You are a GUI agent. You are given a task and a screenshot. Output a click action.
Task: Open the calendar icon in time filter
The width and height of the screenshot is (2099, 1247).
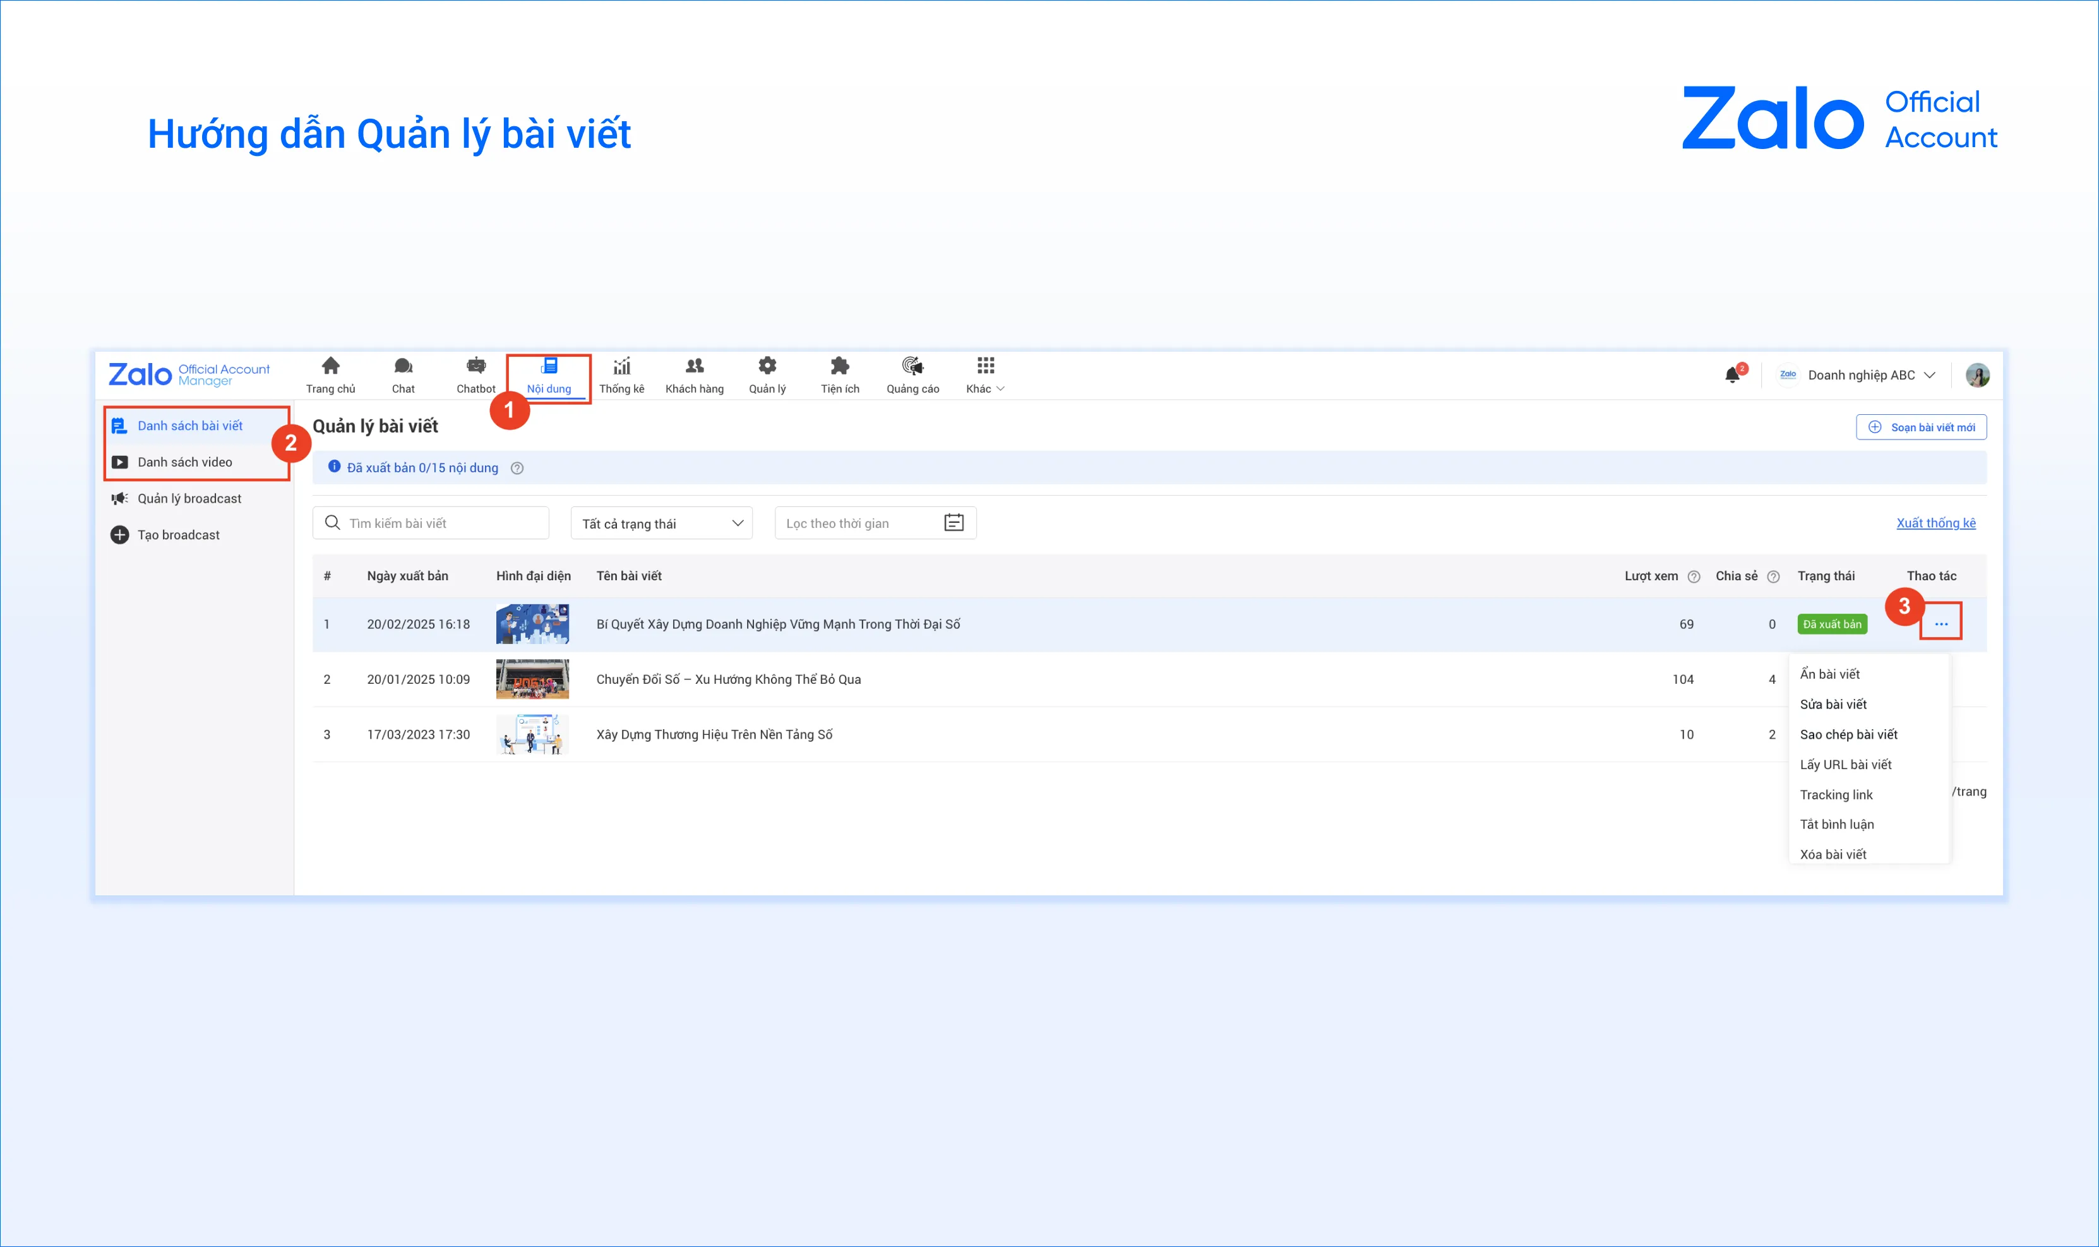pos(954,523)
